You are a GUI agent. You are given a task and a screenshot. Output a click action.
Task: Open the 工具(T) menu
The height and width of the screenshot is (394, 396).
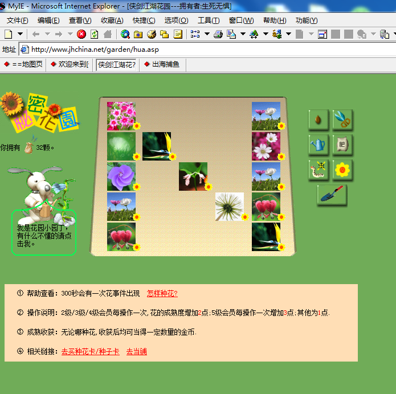point(209,20)
